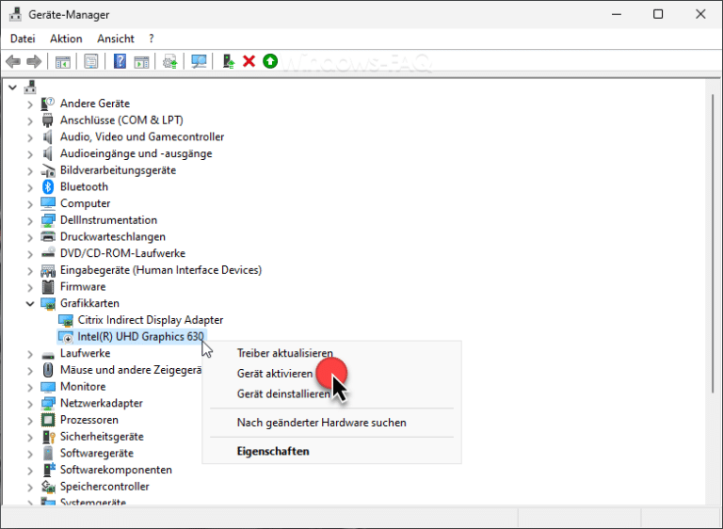Open the blue Help question-mark toolbar icon
The image size is (723, 529).
pyautogui.click(x=120, y=61)
